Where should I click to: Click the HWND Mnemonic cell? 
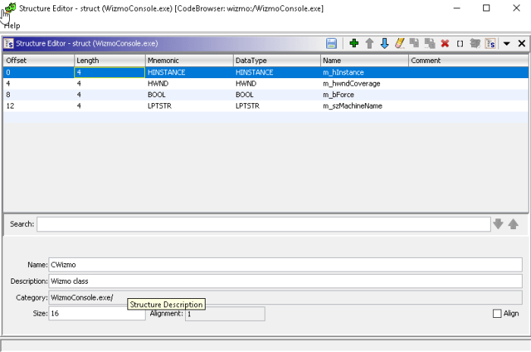[x=189, y=83]
